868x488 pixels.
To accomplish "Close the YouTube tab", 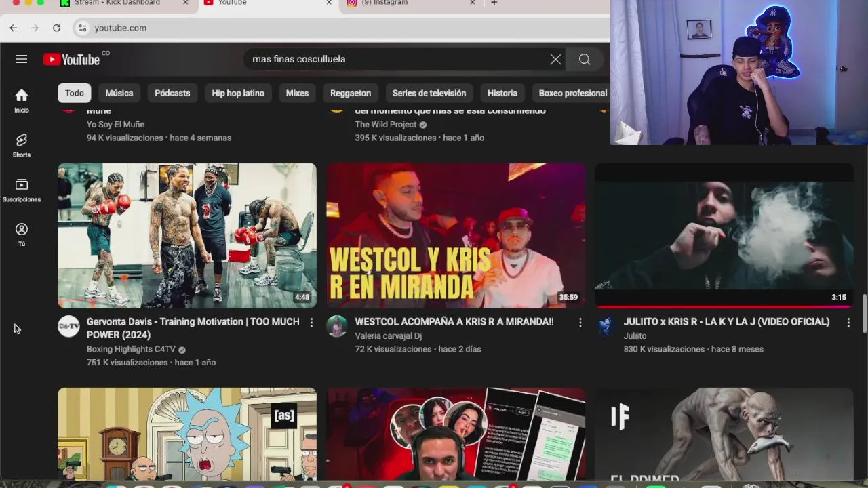I will (330, 3).
